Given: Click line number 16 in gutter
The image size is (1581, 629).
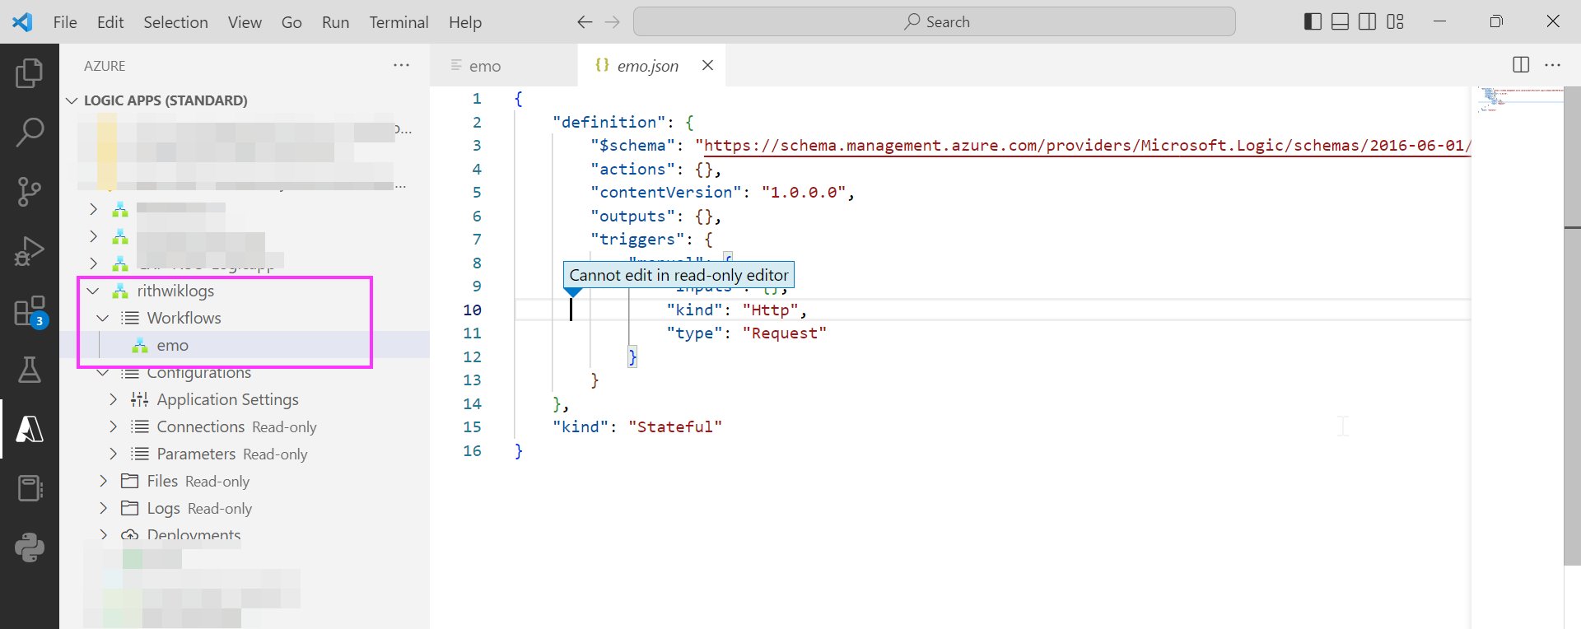Looking at the screenshot, I should click(x=472, y=450).
